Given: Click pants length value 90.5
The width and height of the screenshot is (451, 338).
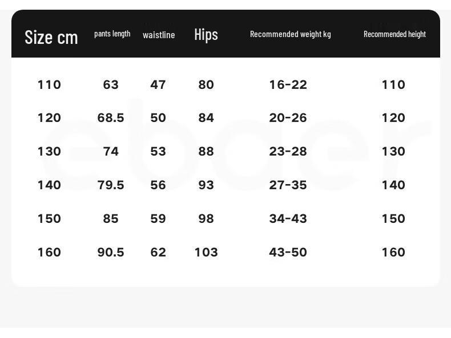Looking at the screenshot, I should click(111, 252).
